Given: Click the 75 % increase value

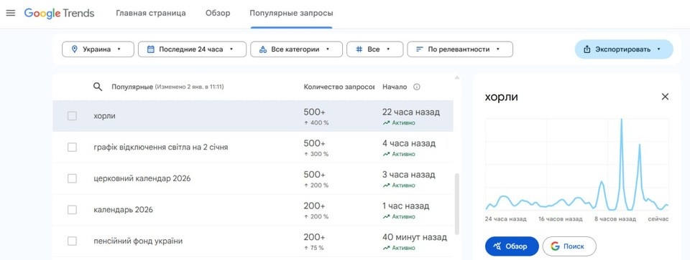Looking at the screenshot, I should click(x=314, y=248).
